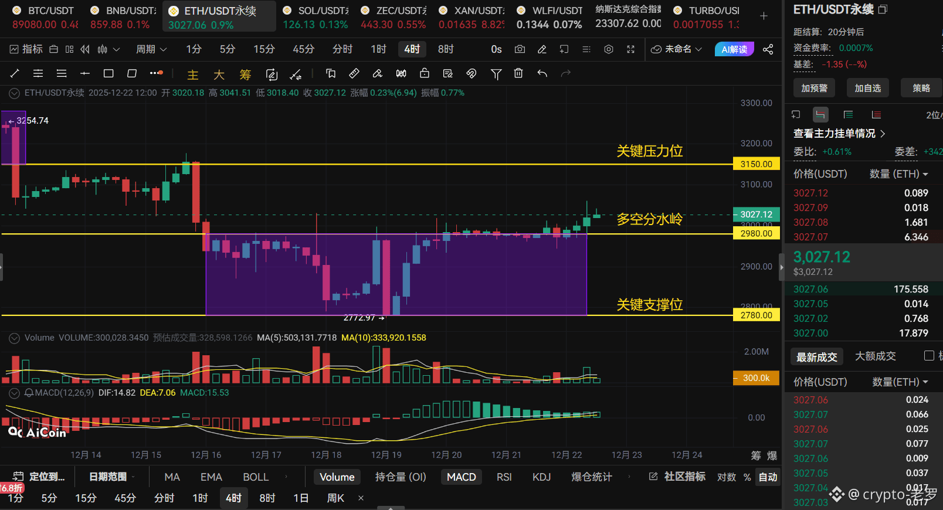This screenshot has height=510, width=943.
Task: Switch to the 最新成交 tab
Action: pos(816,357)
